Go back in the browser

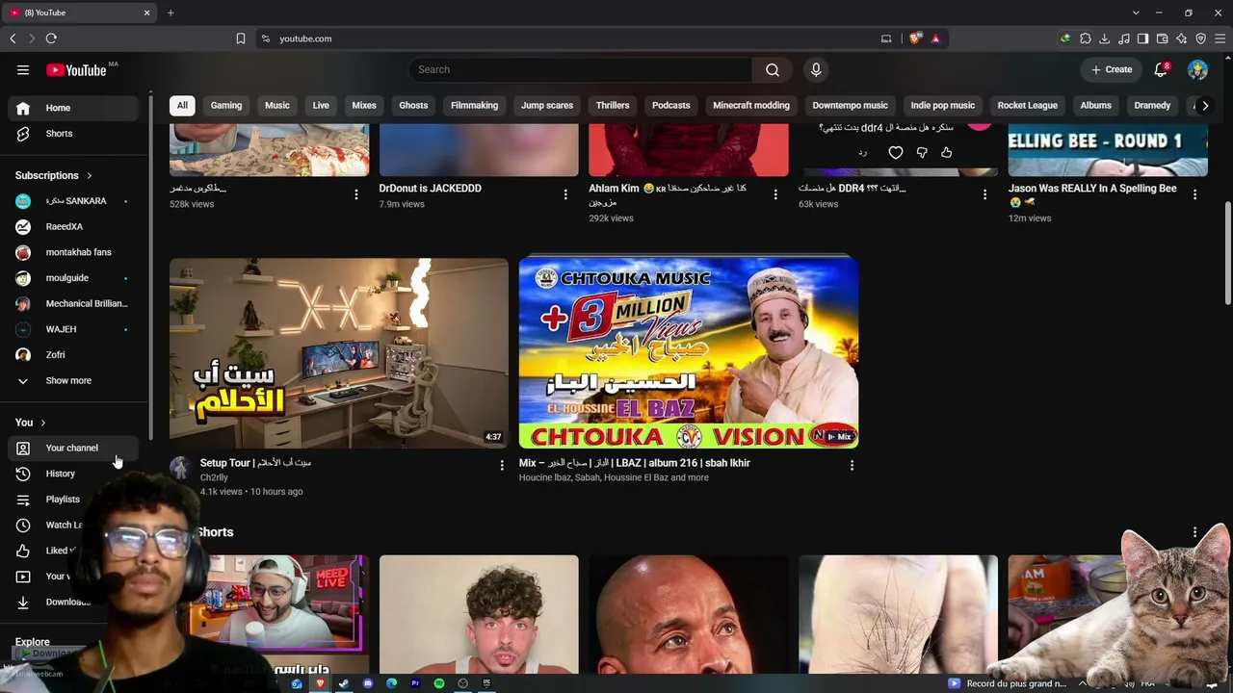coord(13,38)
